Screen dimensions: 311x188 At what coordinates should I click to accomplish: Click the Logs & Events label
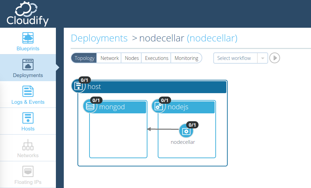(28, 102)
